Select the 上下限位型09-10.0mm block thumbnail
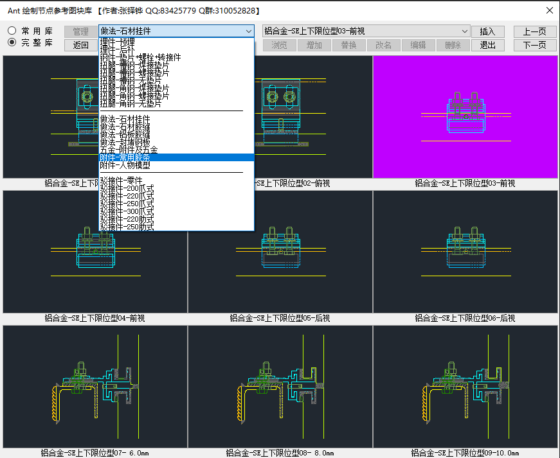Screen dimensions: 560x458 pyautogui.click(x=465, y=387)
